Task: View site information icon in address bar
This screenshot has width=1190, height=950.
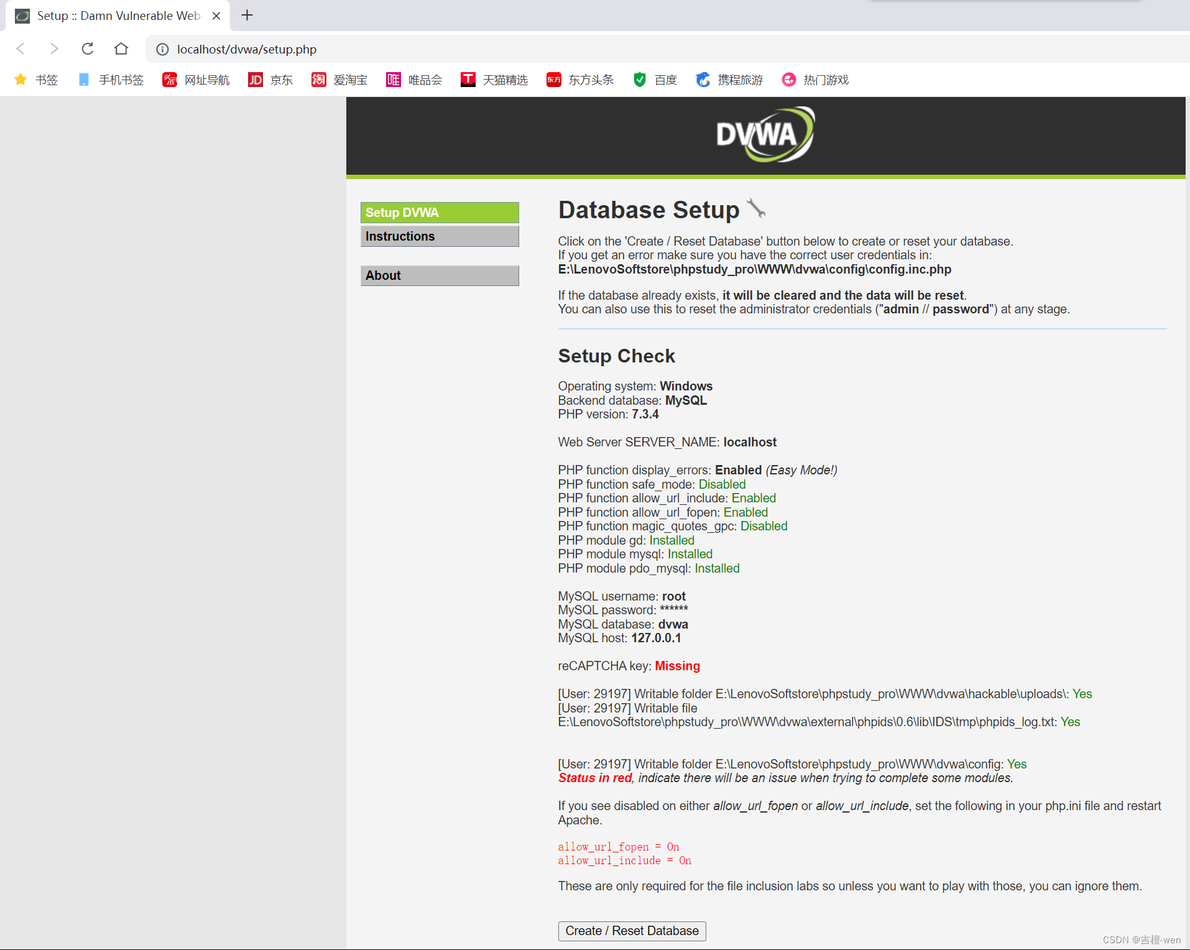Action: pyautogui.click(x=162, y=49)
